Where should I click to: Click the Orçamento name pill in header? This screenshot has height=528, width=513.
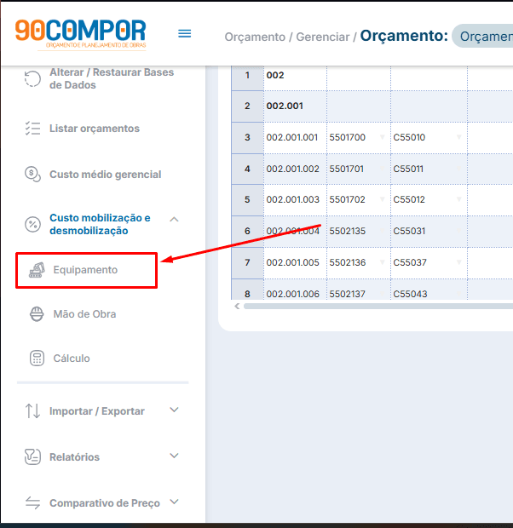tap(482, 36)
